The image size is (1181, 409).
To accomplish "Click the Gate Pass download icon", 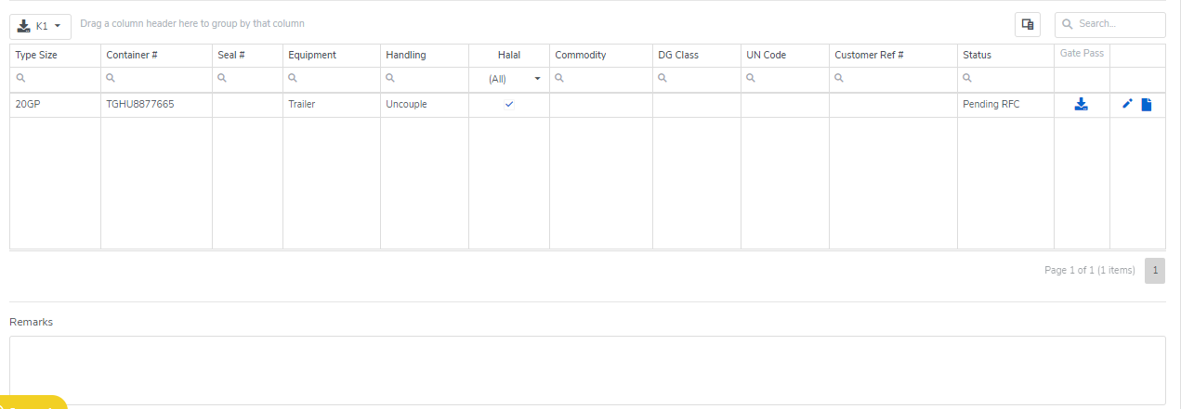I will coord(1081,105).
